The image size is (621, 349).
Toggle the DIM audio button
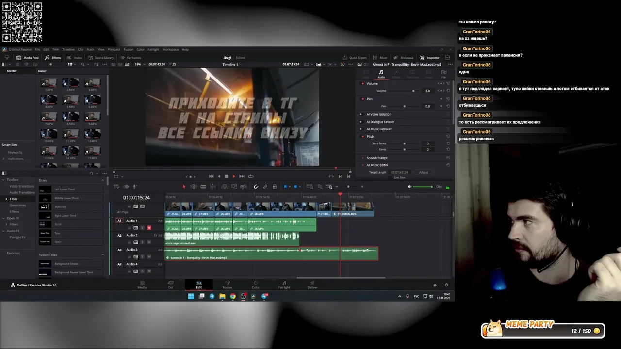439,187
